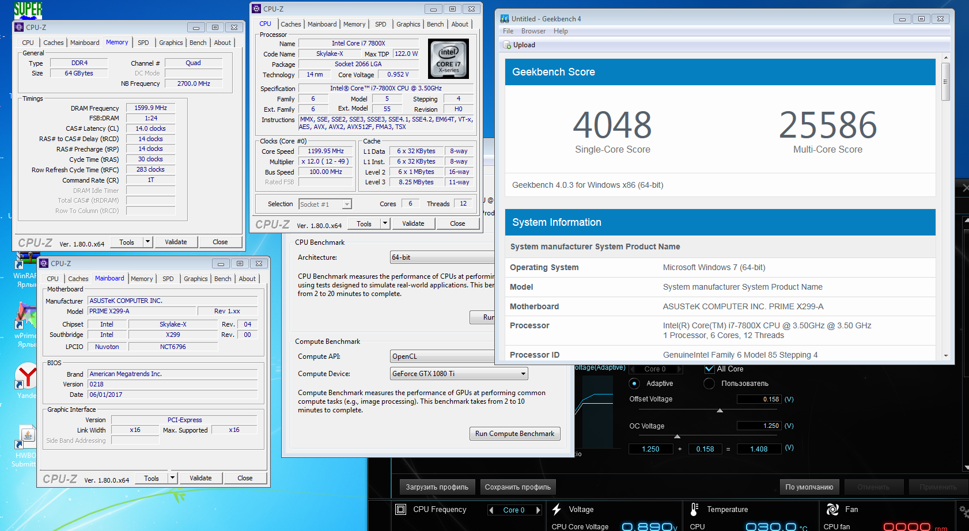Click the Voltage lightning bolt icon

[557, 510]
